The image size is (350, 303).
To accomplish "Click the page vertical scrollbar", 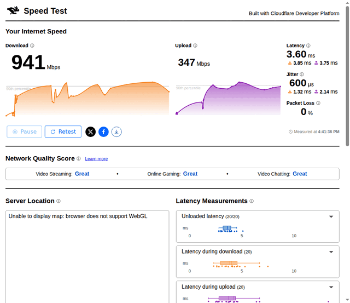I will coord(347,76).
